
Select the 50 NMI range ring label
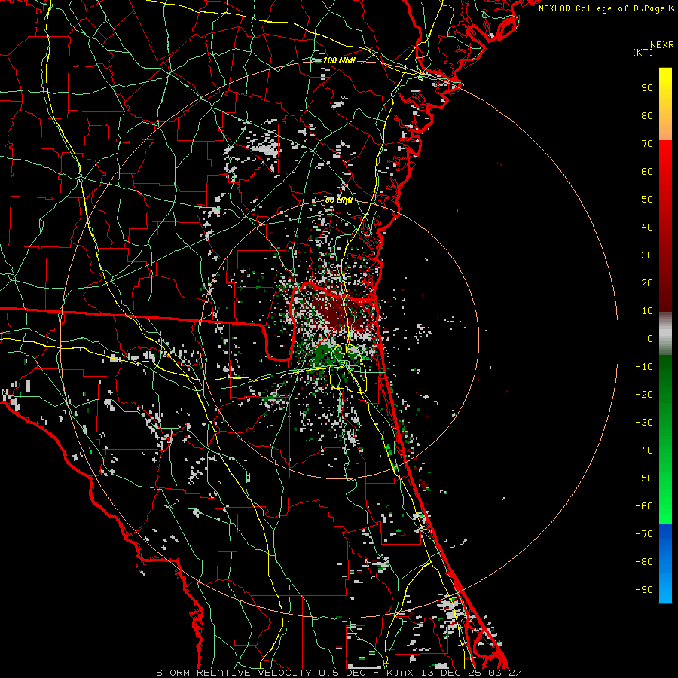(x=340, y=200)
